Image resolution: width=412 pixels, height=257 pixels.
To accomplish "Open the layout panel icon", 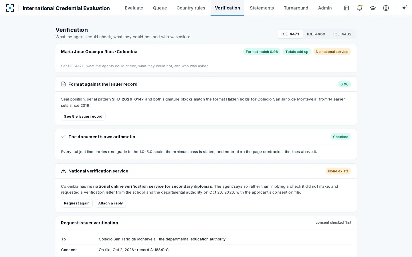I will 346,8.
